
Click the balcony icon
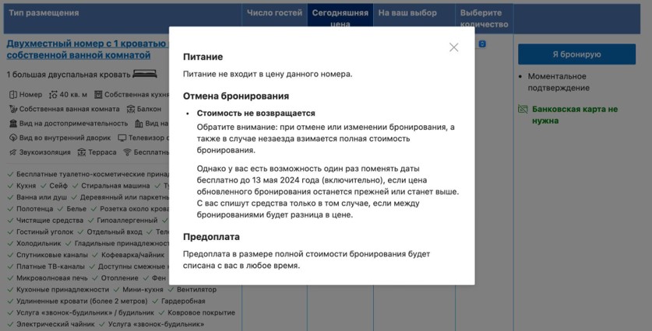point(131,109)
